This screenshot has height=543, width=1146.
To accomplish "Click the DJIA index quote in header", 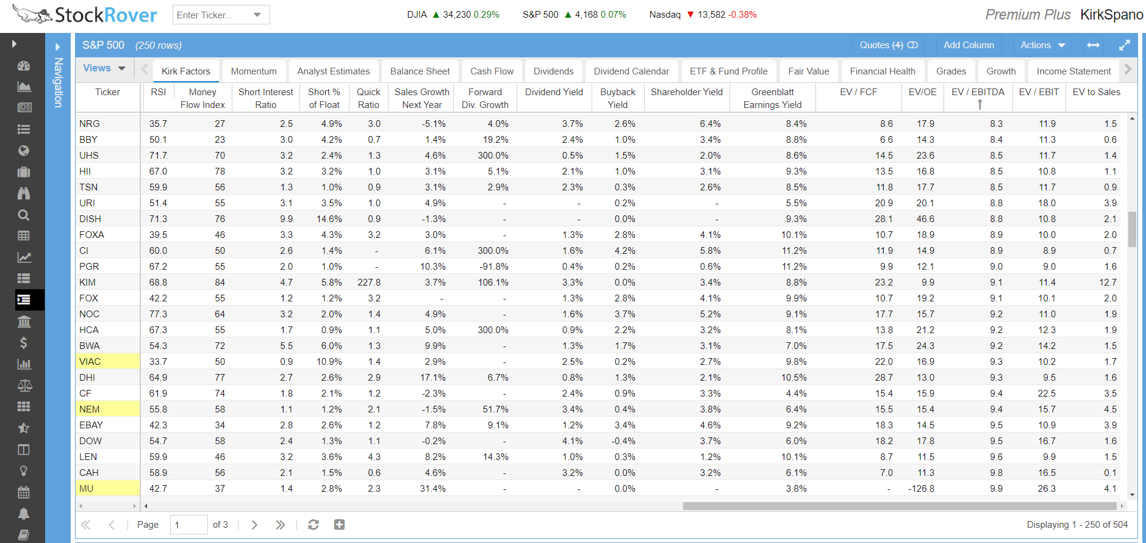I will (x=453, y=15).
